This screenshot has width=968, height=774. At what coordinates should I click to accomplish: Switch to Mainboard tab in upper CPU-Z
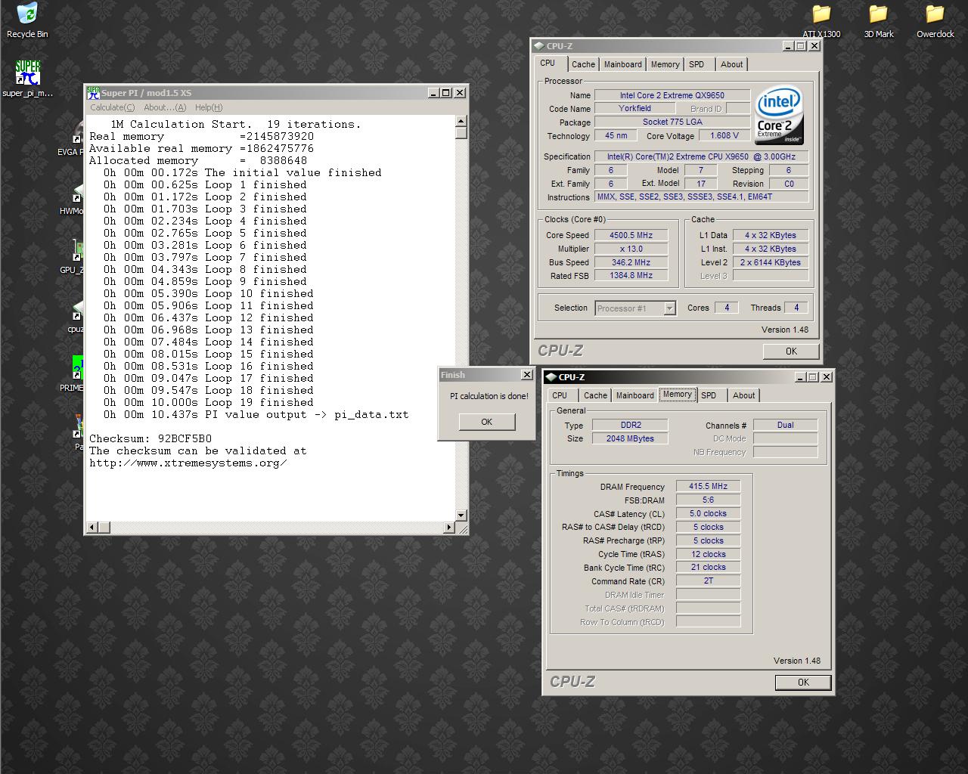(622, 64)
